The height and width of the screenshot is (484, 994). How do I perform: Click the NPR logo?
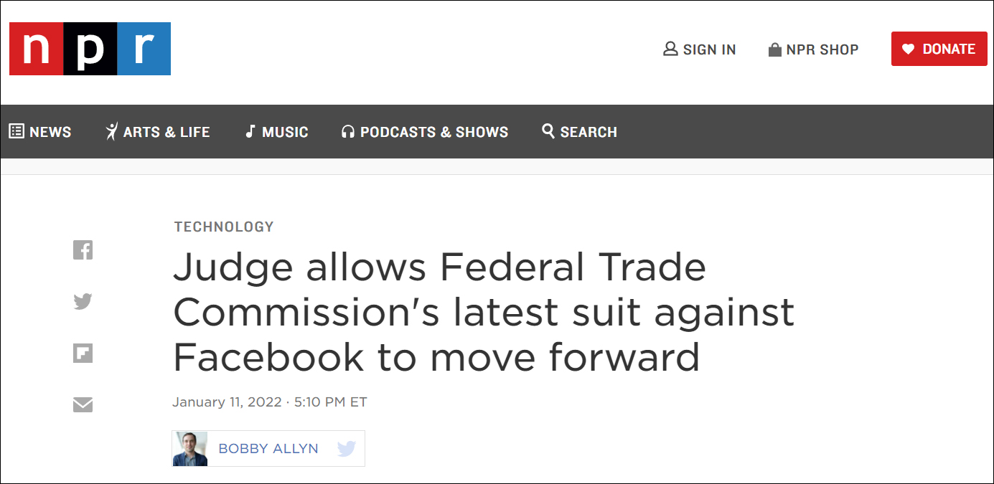click(90, 49)
